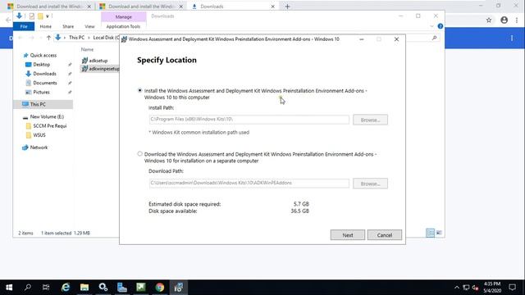The image size is (525, 295).
Task: Open Google Chrome from taskbar
Action: point(160,288)
